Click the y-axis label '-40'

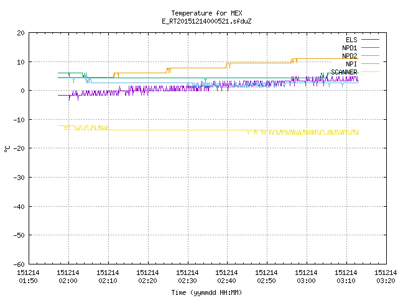pos(19,207)
